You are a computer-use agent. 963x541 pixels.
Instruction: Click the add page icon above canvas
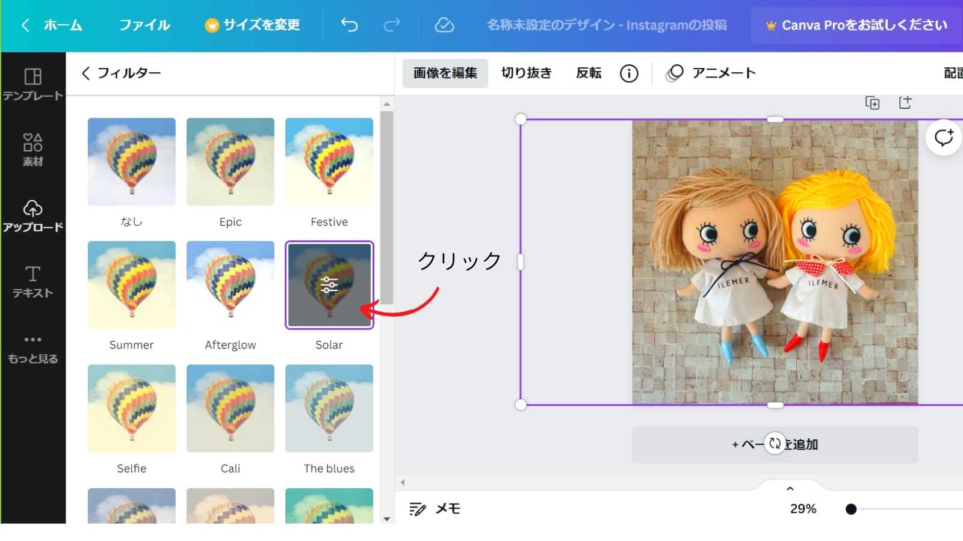pos(905,103)
